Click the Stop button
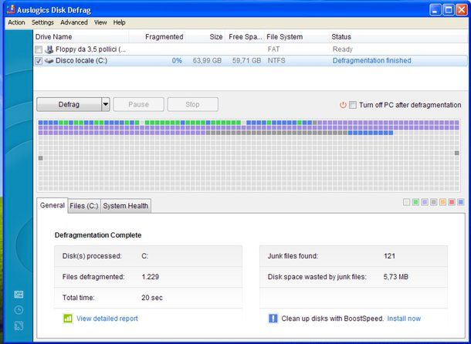The width and height of the screenshot is (471, 344). (192, 104)
